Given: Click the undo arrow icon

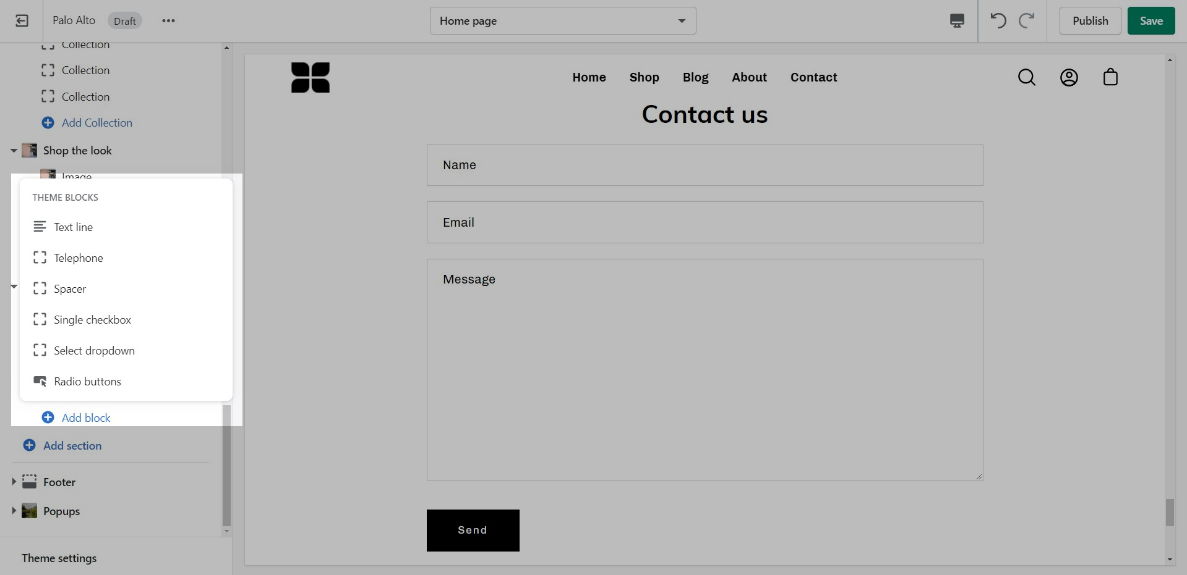Looking at the screenshot, I should (998, 21).
